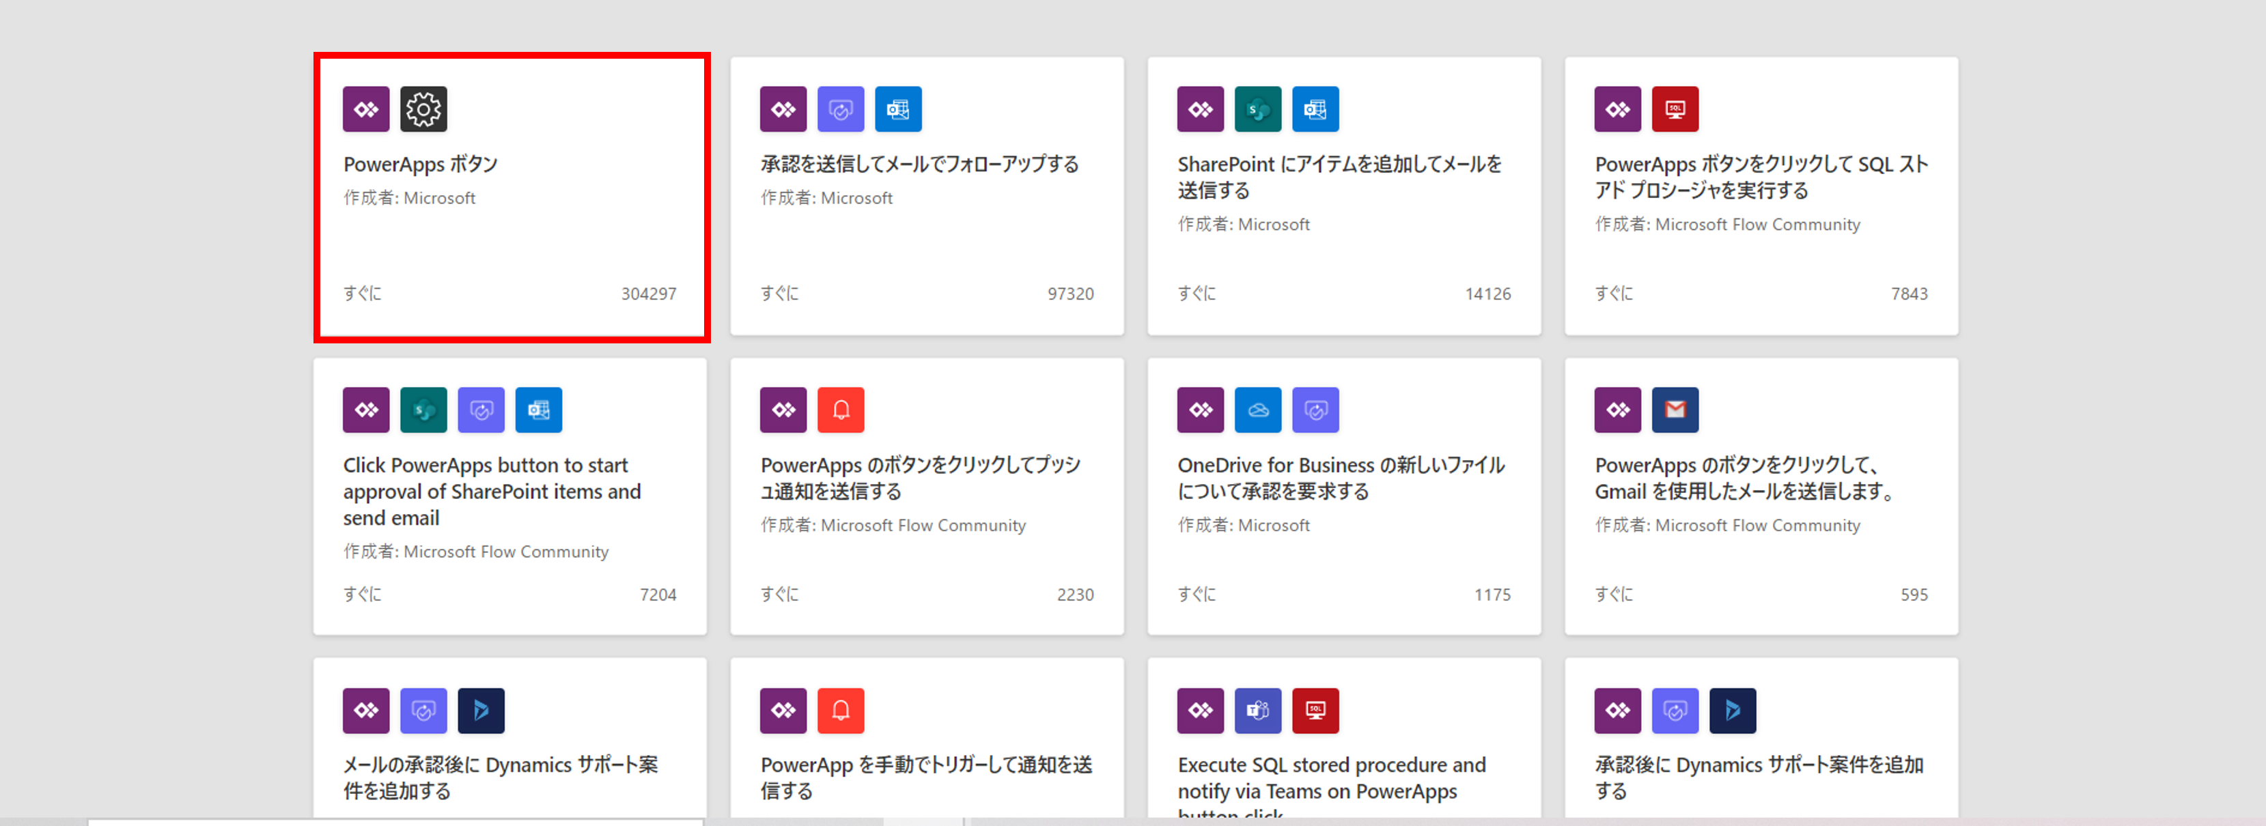Click Teams icon on Execute SQL stored procedure card
2266x826 pixels.
[1258, 711]
